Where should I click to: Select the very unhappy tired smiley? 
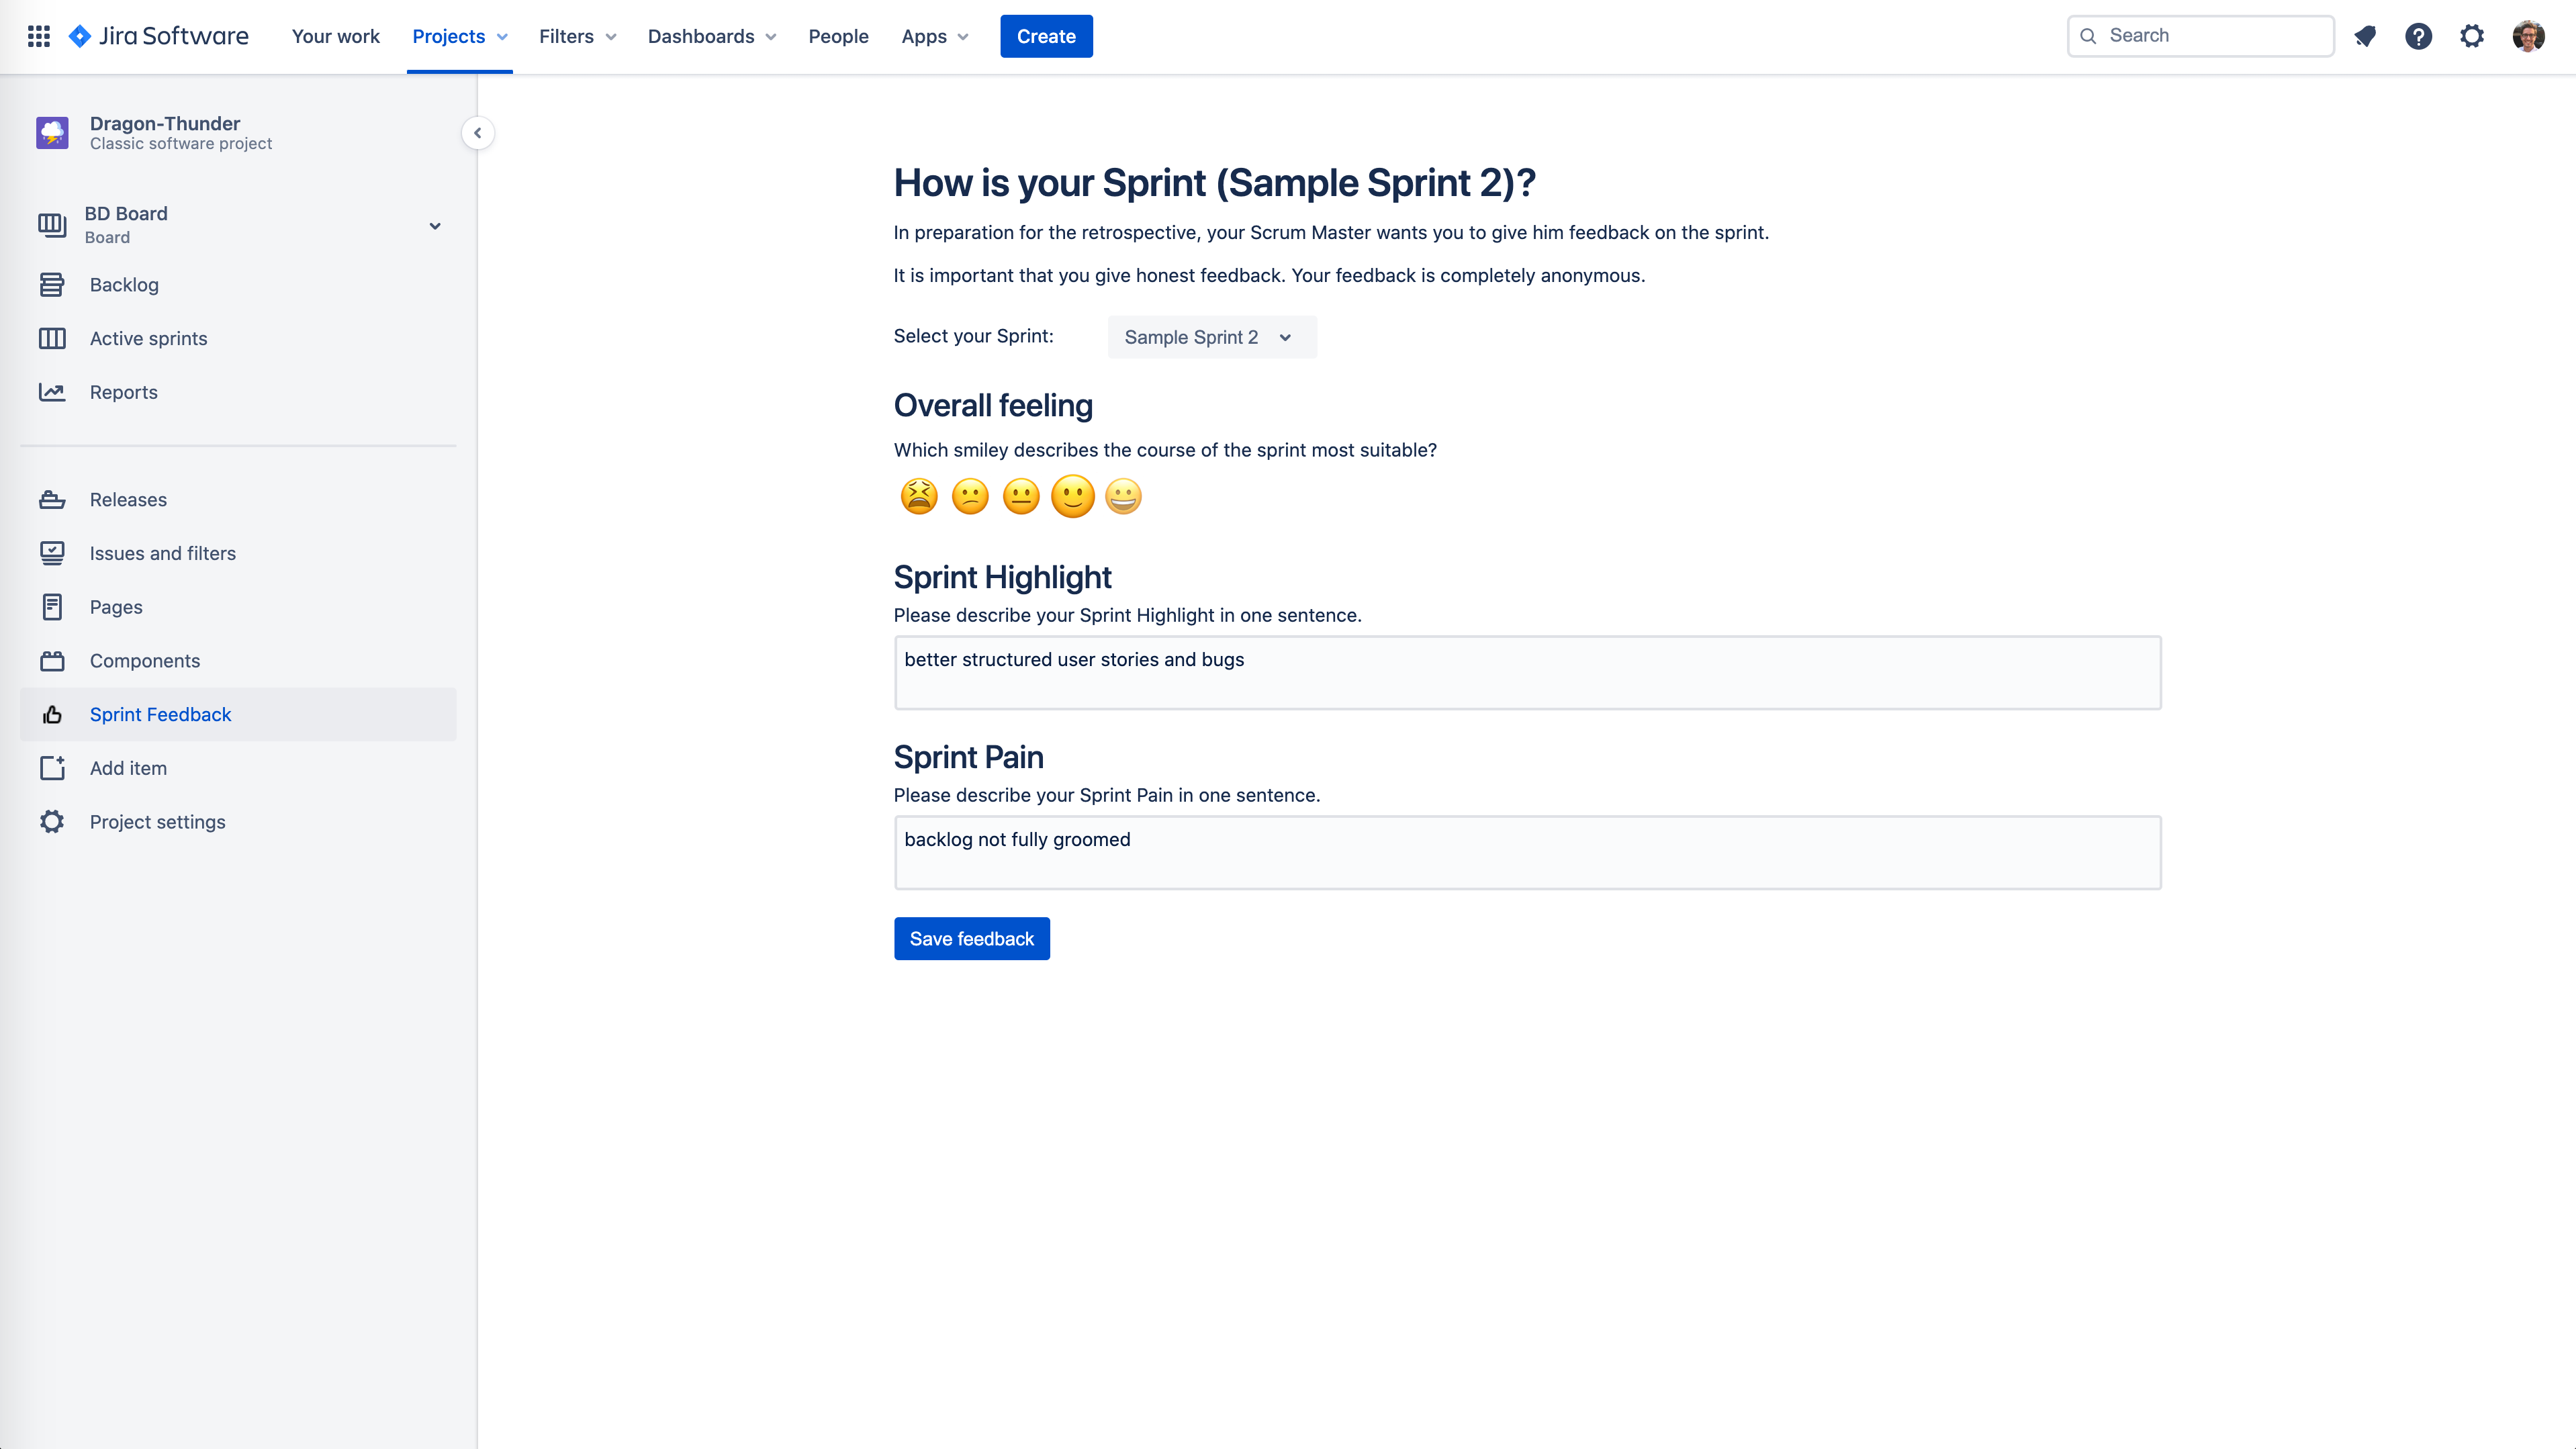coord(918,496)
